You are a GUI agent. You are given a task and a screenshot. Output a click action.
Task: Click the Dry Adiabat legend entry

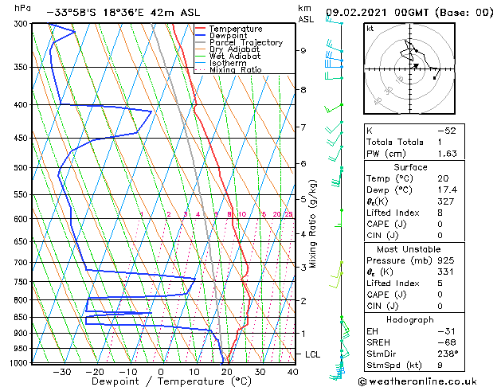(228, 49)
